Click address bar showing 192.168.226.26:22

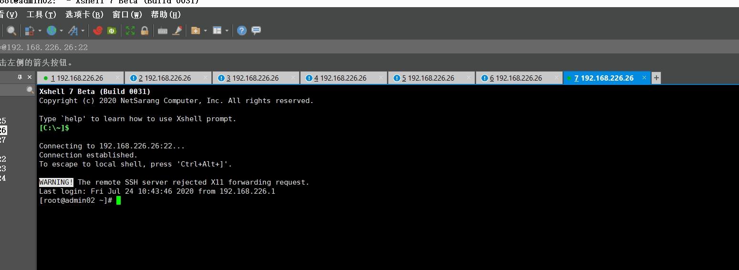tap(369, 47)
